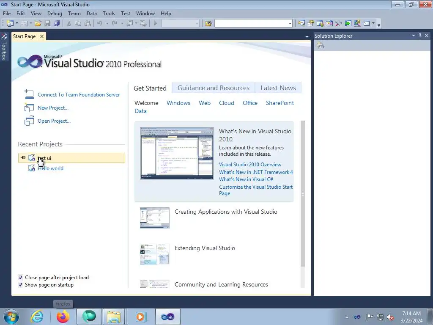Expand the Toolbox side tab
This screenshot has height=325, width=433.
4,47
